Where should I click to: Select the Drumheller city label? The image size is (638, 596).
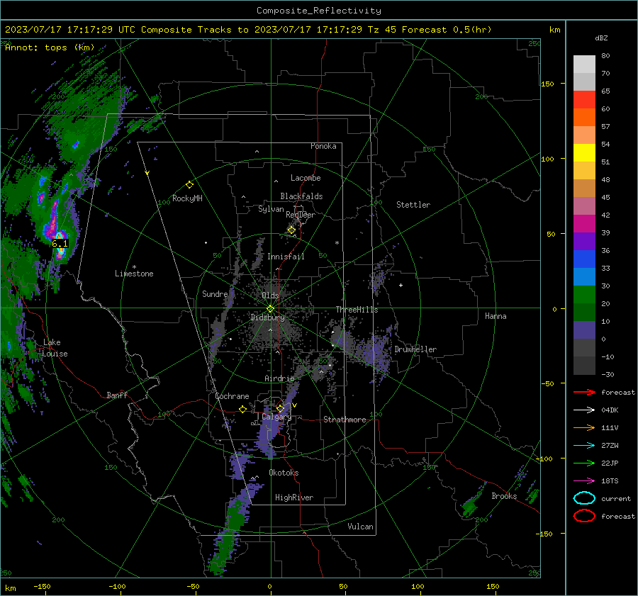tap(415, 349)
